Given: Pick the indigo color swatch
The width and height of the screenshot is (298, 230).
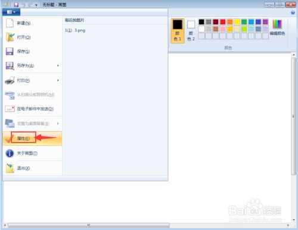Looking at the screenshot, I should pyautogui.click(x=258, y=22).
